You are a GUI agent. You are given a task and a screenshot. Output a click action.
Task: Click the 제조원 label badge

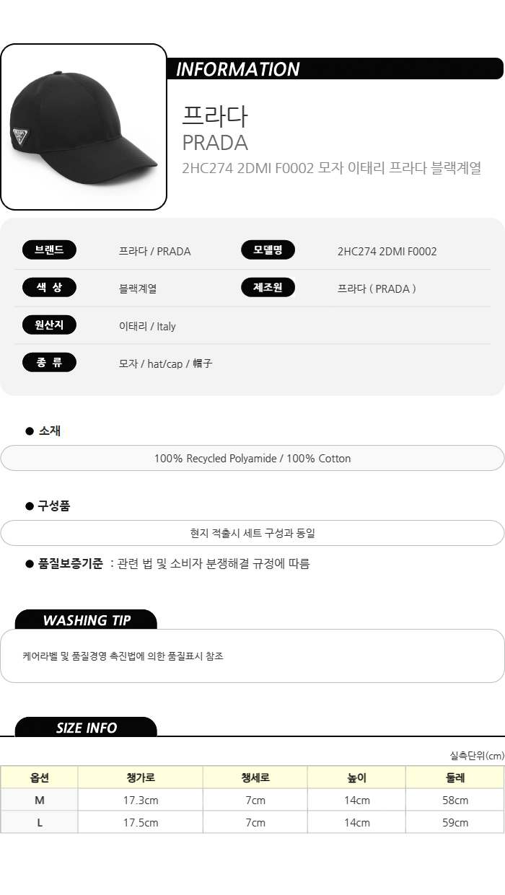(268, 288)
